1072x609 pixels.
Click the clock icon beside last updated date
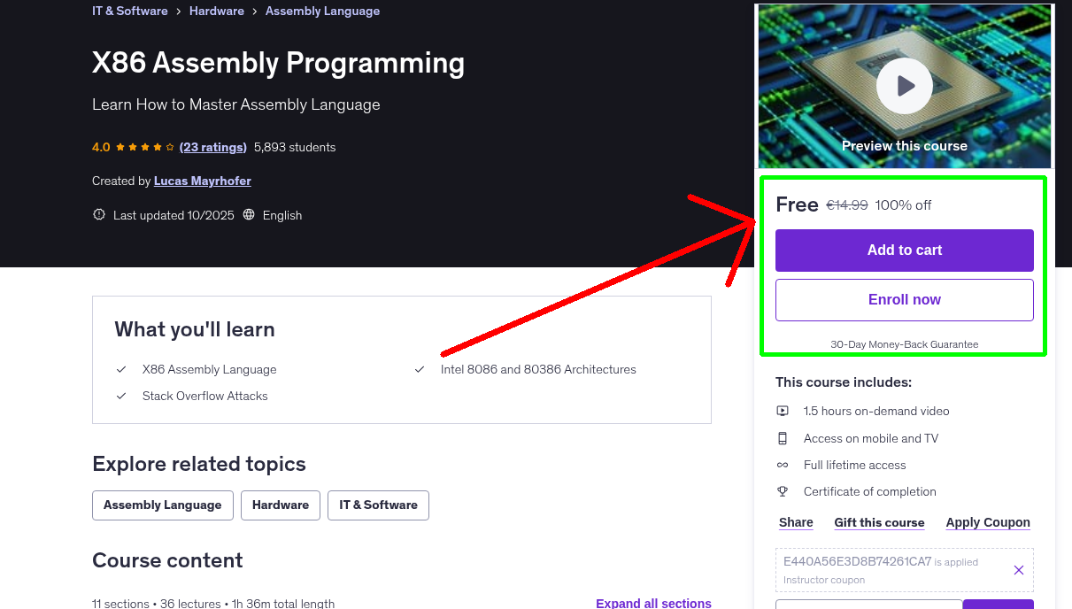tap(98, 215)
